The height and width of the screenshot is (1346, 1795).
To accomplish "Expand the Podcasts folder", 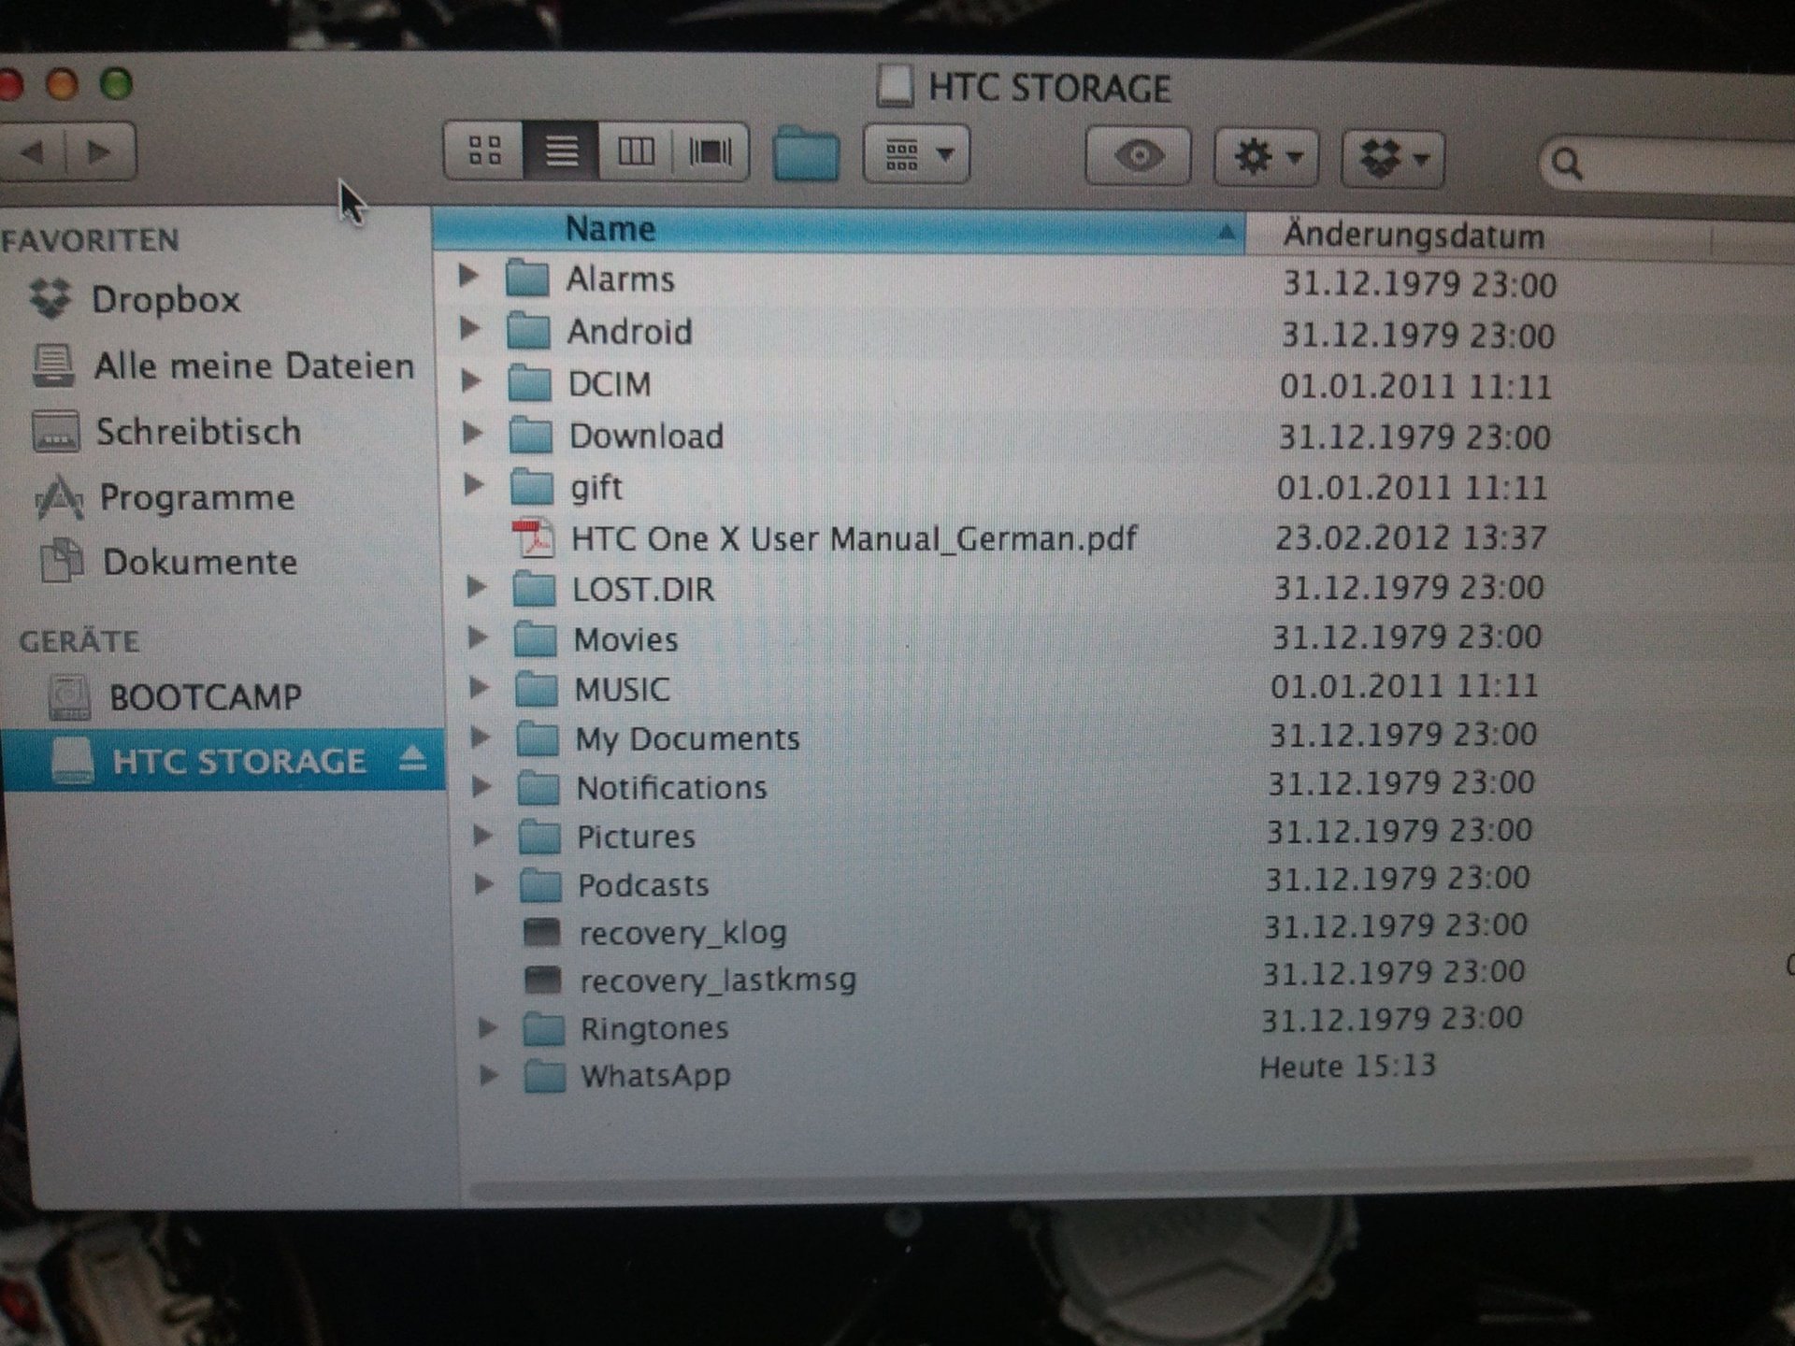I will pos(484,883).
